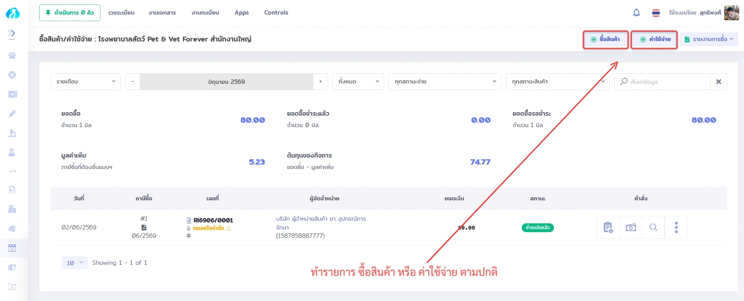Open the folder sidebar menu at bottom
This screenshot has width=744, height=301.
tap(12, 287)
